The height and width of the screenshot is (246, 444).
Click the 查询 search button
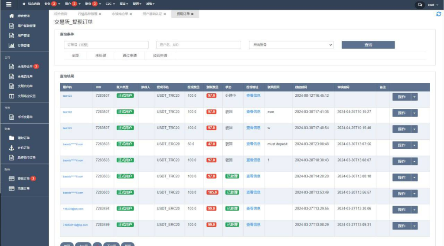tap(368, 45)
